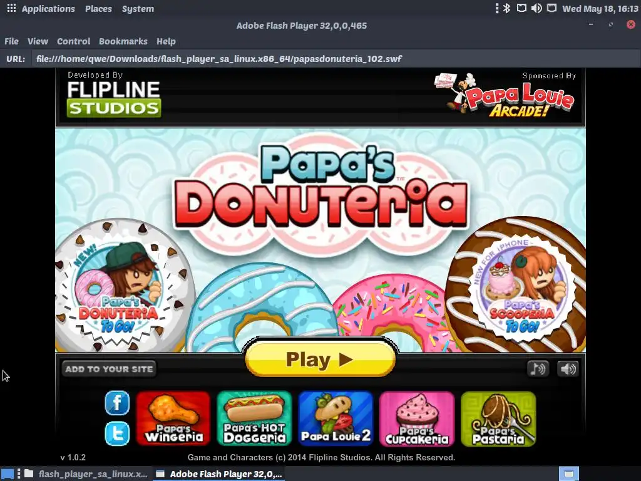Click the display tray icon beside the clock
641x481 pixels.
(x=552, y=8)
